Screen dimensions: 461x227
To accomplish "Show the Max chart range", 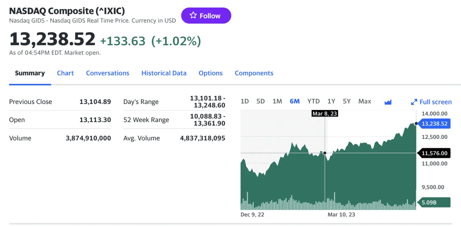I will pyautogui.click(x=364, y=101).
